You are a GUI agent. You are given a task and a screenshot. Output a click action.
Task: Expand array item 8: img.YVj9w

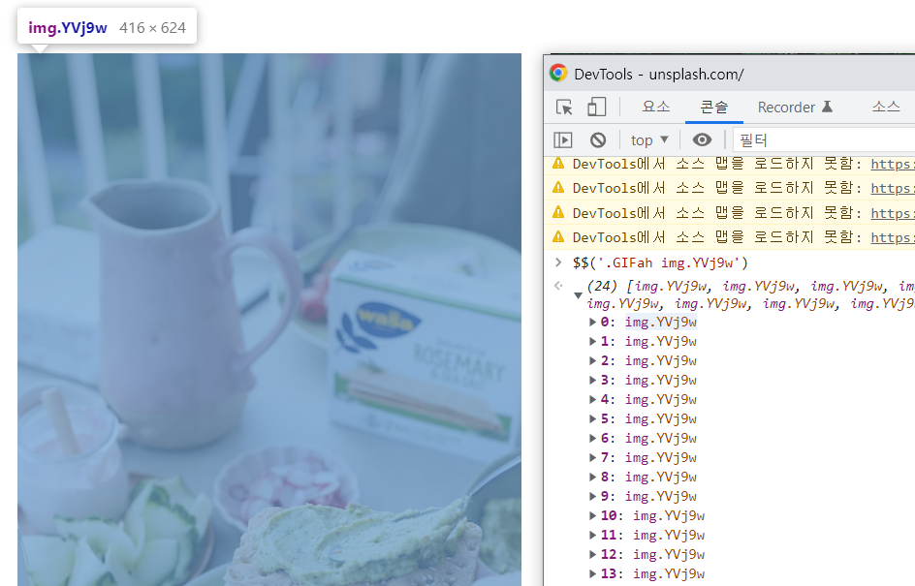tap(592, 477)
